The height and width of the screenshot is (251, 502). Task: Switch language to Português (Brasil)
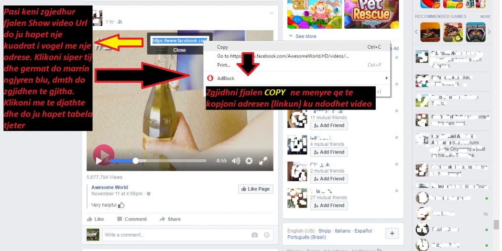[x=306, y=237]
